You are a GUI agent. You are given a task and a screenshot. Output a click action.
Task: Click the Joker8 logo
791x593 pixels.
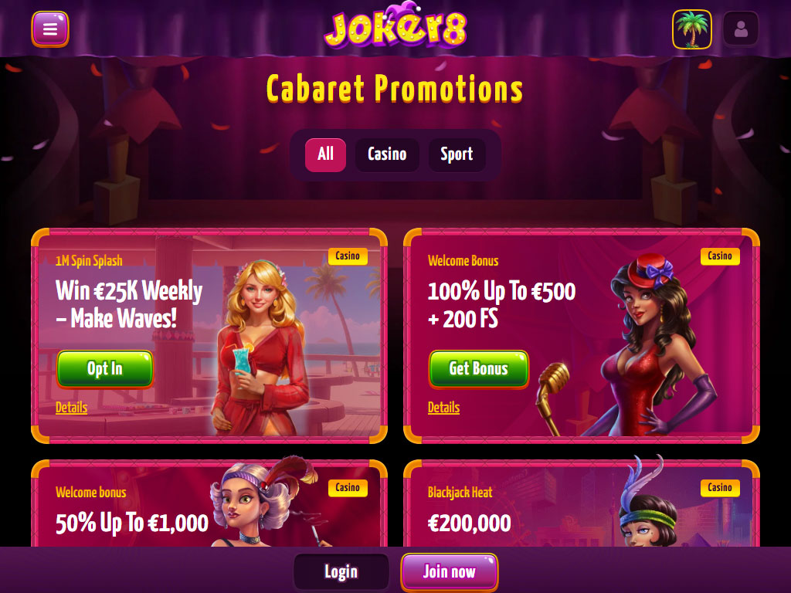(395, 26)
